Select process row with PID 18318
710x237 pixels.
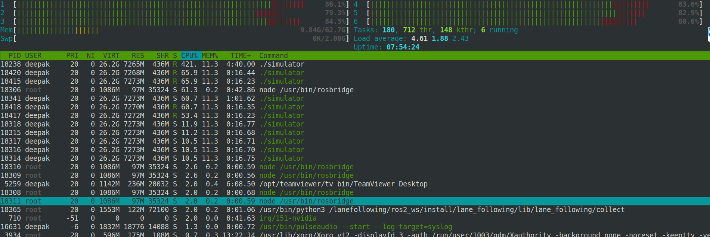pyautogui.click(x=355, y=124)
